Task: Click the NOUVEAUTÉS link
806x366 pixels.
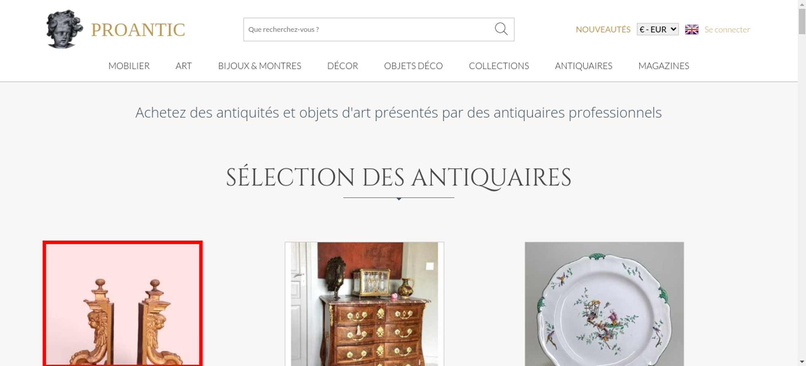Action: point(603,29)
